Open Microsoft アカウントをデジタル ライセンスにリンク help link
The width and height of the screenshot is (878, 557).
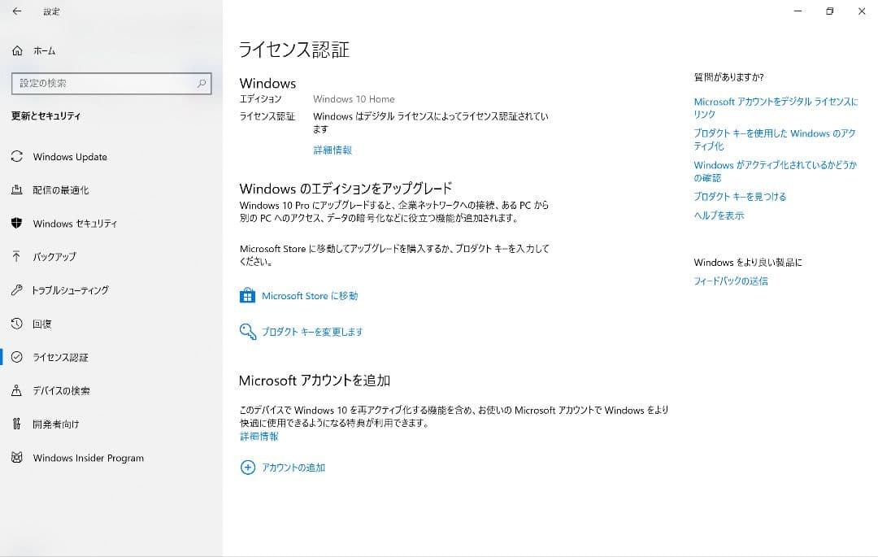776,107
